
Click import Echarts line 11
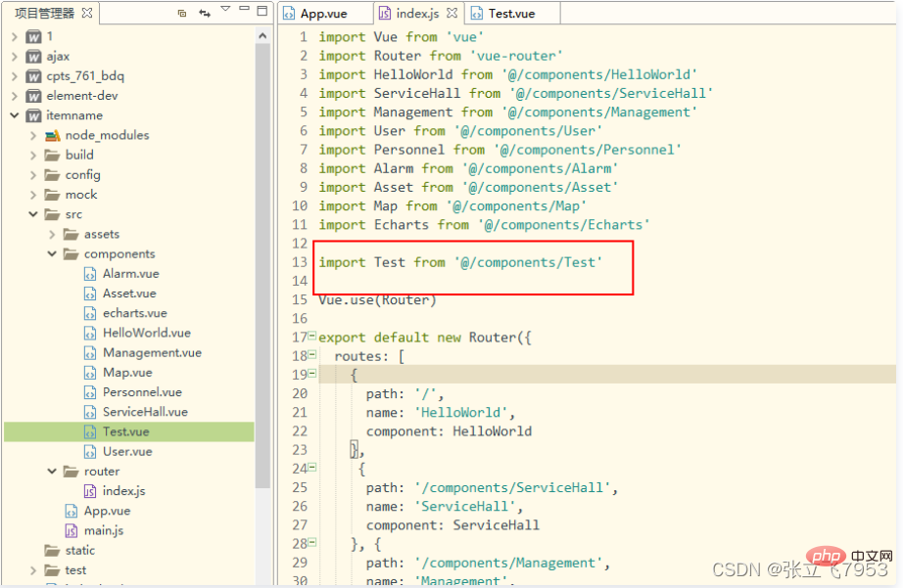pos(484,225)
